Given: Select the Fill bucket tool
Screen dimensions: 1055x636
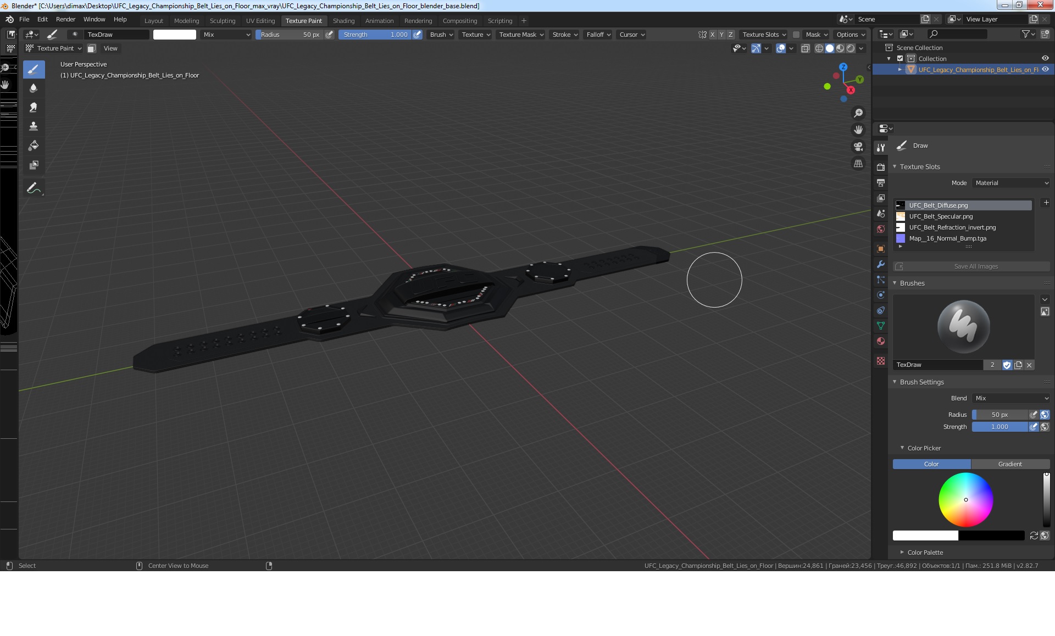Looking at the screenshot, I should [x=34, y=146].
